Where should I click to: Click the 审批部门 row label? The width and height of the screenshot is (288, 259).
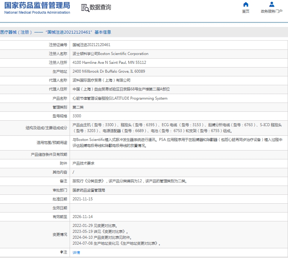[x=60, y=190]
